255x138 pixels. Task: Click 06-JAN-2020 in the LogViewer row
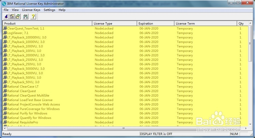[149, 33]
